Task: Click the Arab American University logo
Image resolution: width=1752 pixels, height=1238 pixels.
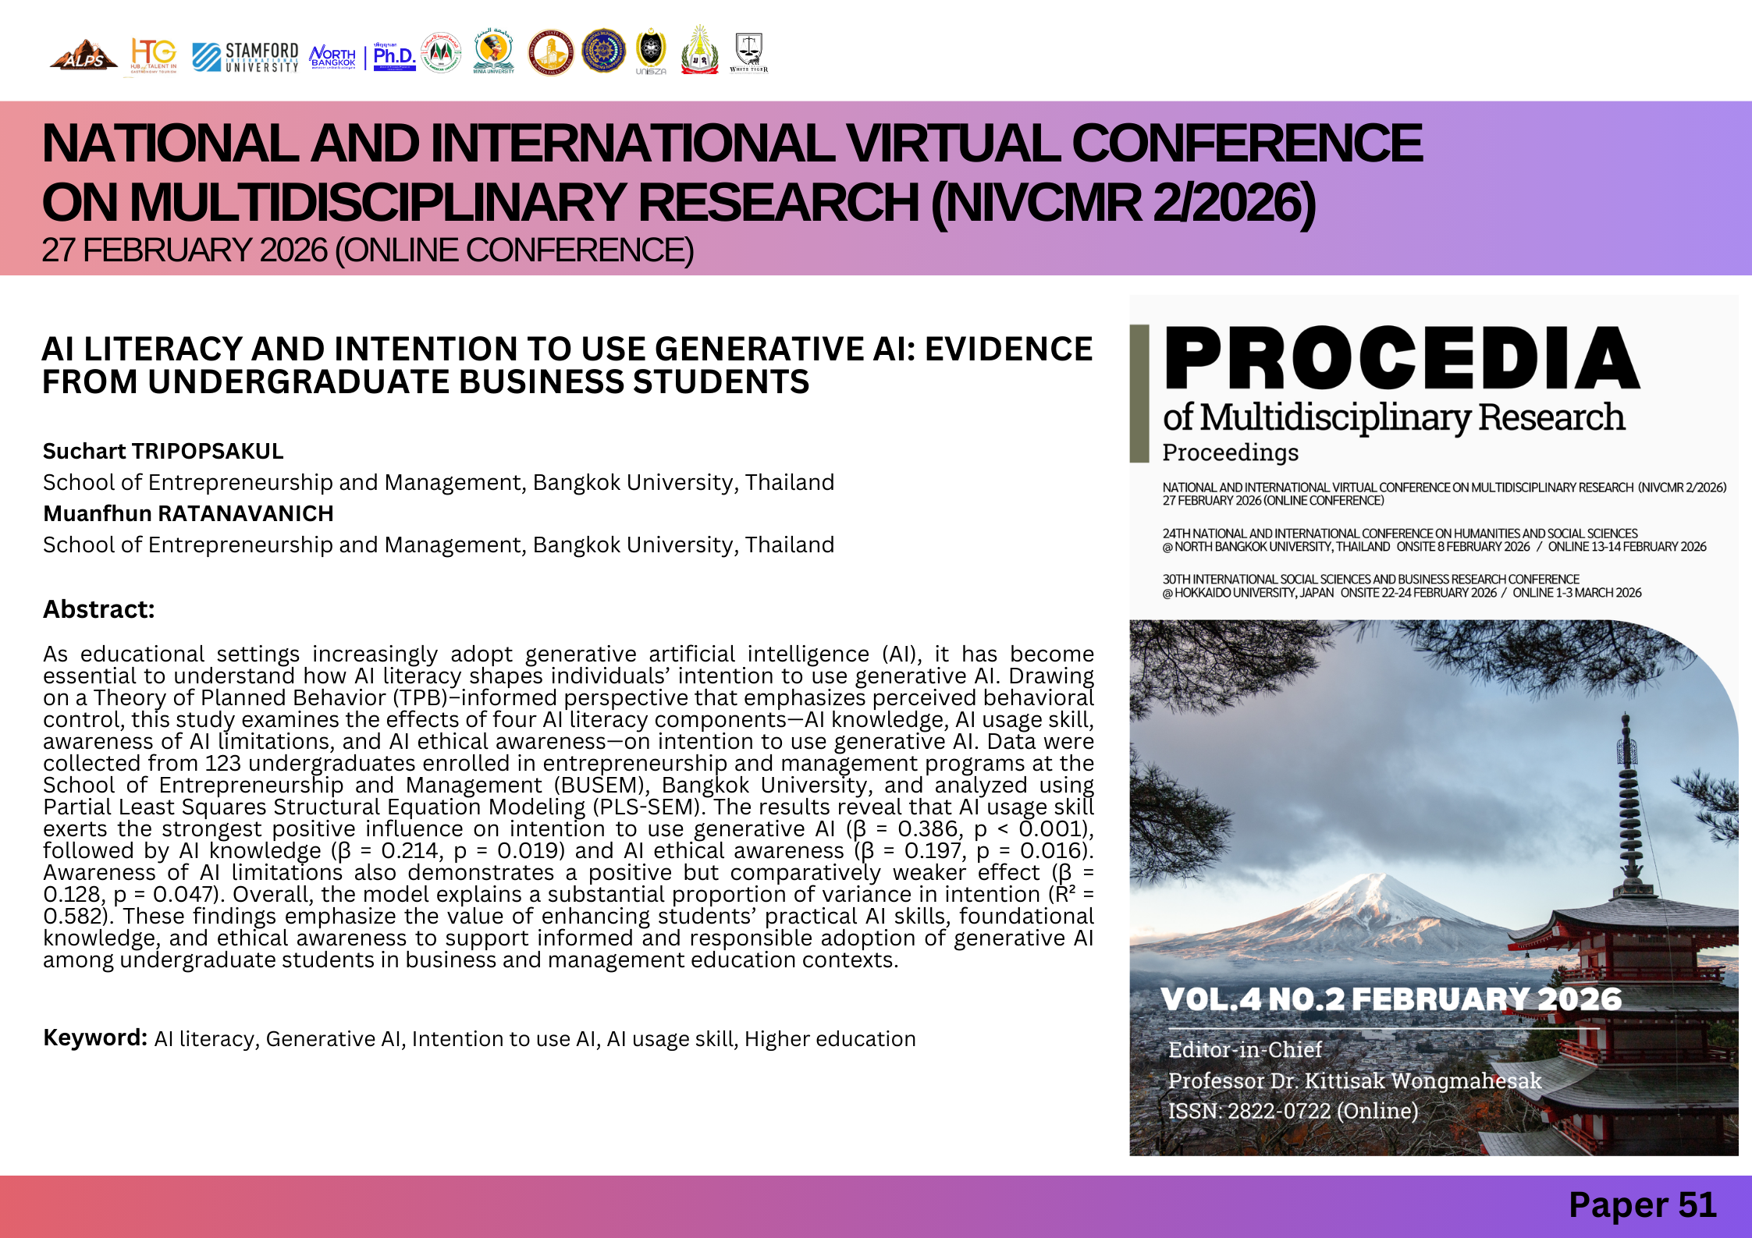Action: 441,53
